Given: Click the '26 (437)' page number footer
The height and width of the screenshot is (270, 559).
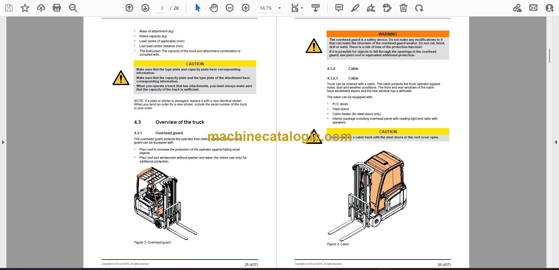Looking at the screenshot, I should (x=444, y=265).
